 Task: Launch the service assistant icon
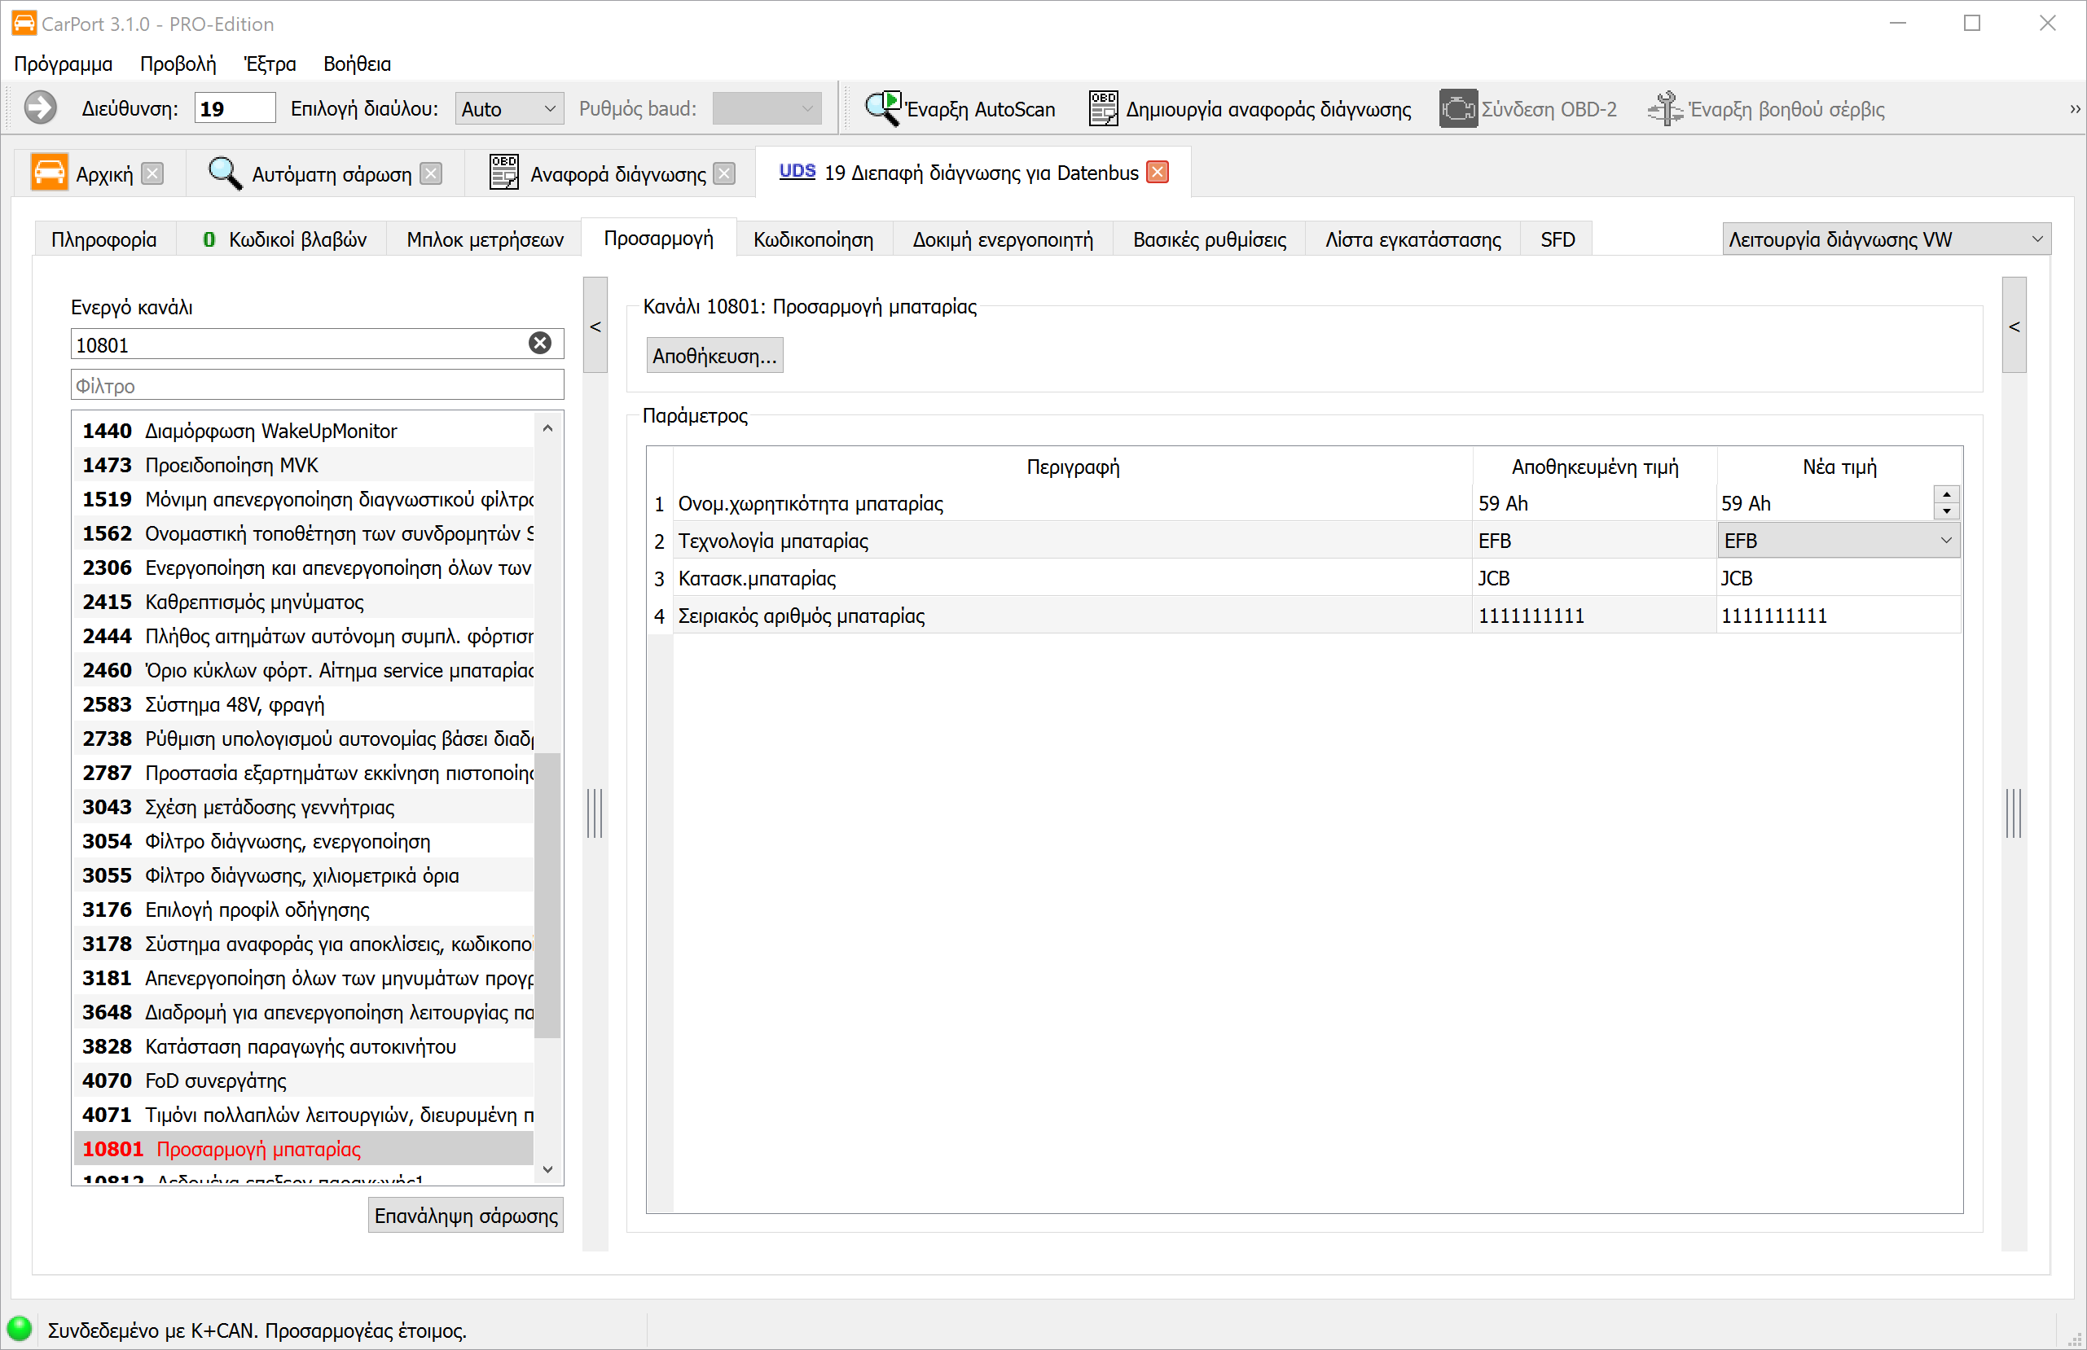[x=1663, y=109]
